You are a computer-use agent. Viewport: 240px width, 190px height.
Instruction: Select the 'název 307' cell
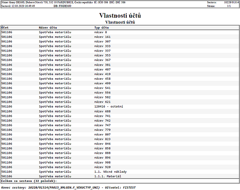click(102, 42)
